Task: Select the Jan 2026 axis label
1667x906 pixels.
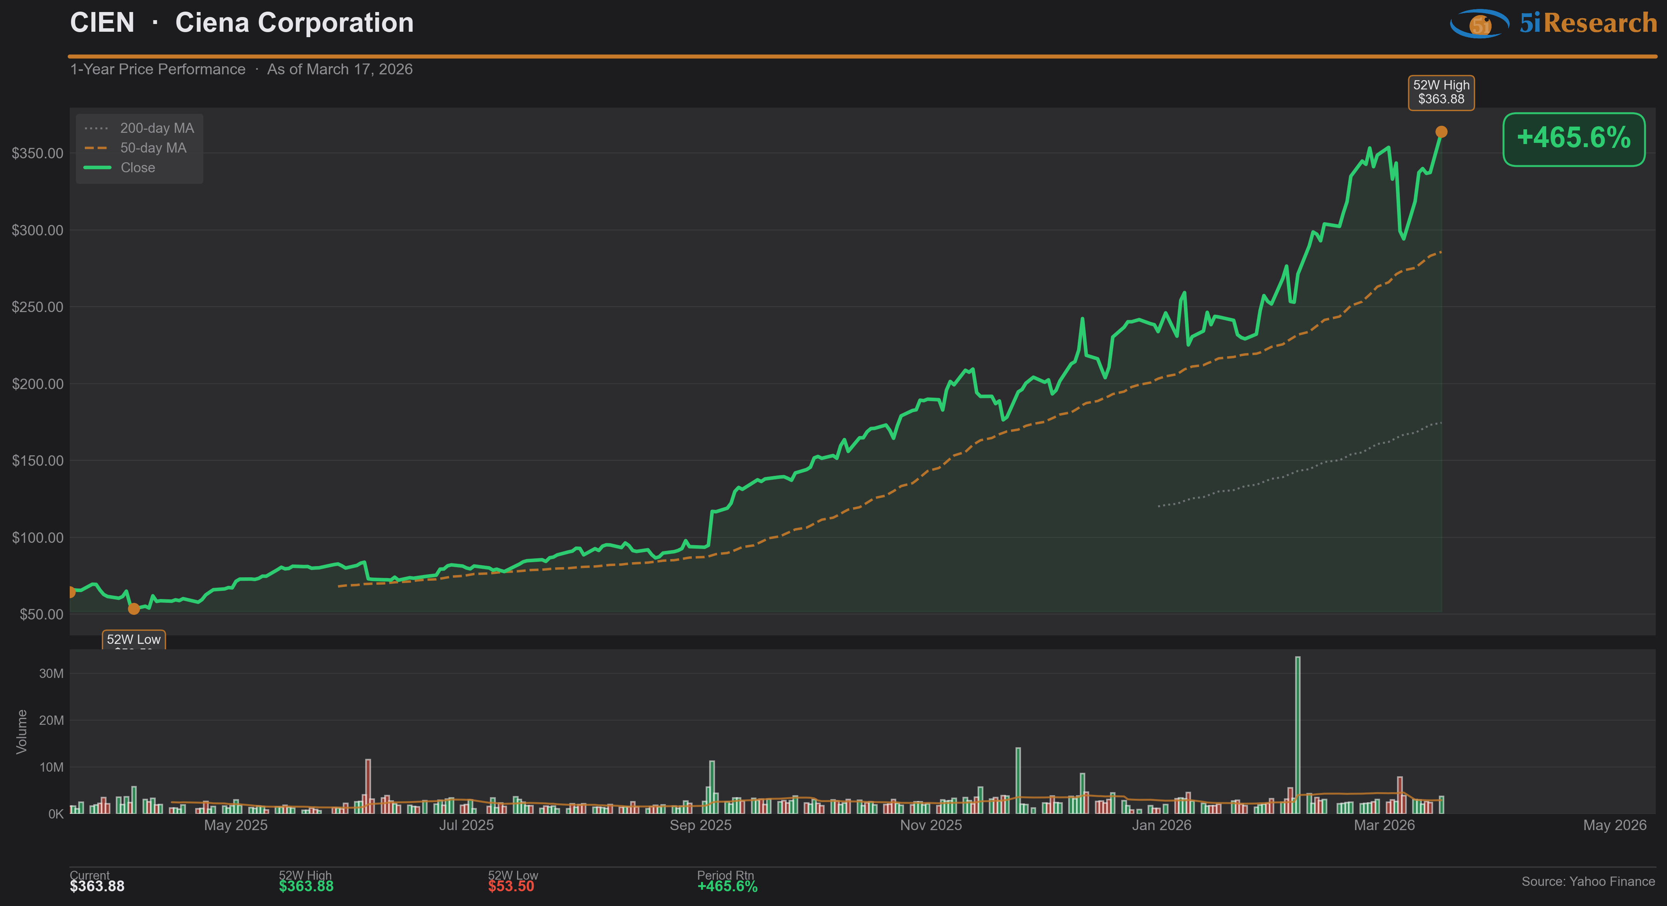Action: coord(1161,825)
